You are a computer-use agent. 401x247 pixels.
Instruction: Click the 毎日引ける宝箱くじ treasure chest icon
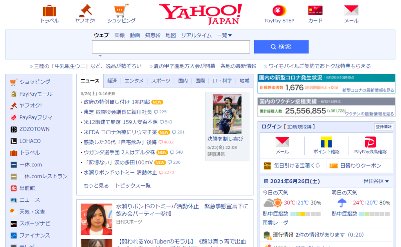point(267,166)
